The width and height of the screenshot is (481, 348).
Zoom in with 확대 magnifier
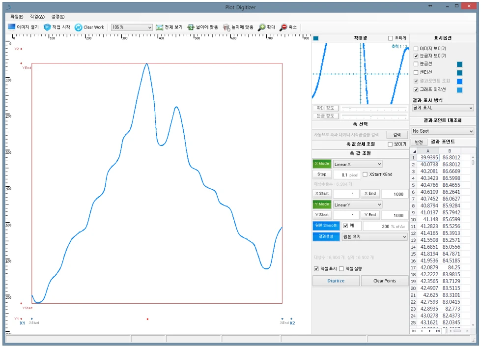coord(262,28)
